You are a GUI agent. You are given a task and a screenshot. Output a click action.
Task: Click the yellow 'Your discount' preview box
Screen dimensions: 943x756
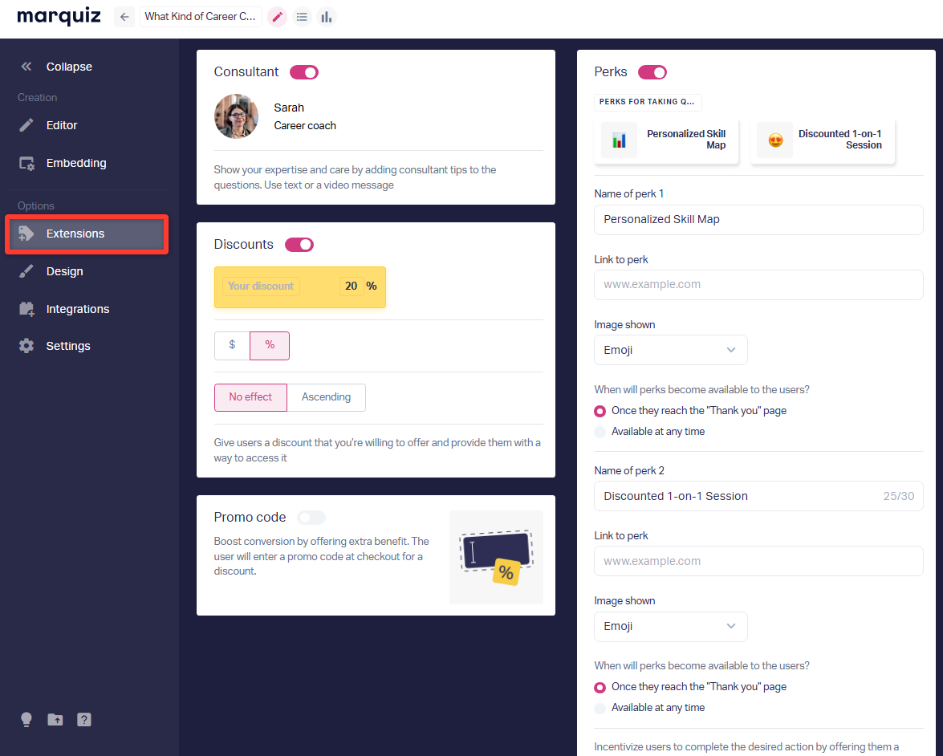(299, 287)
